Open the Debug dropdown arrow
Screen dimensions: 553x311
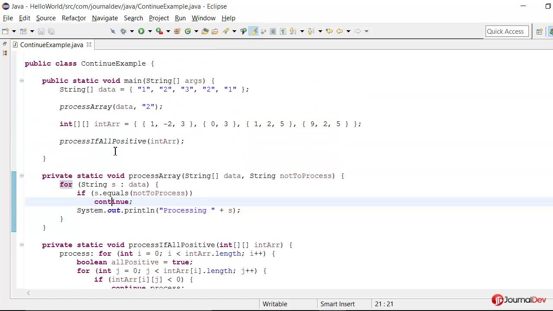tap(132, 31)
